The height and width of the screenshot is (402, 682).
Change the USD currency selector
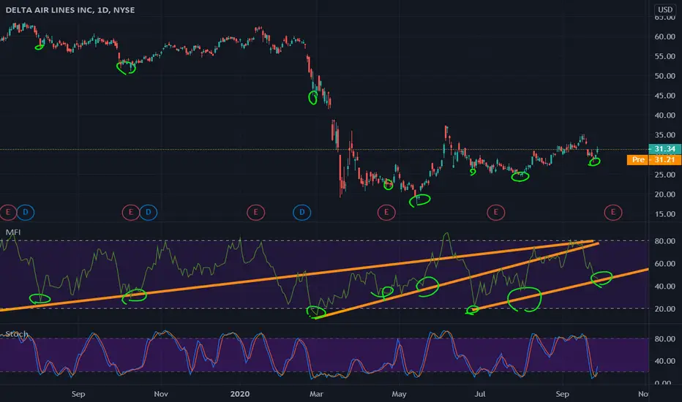pyautogui.click(x=665, y=10)
